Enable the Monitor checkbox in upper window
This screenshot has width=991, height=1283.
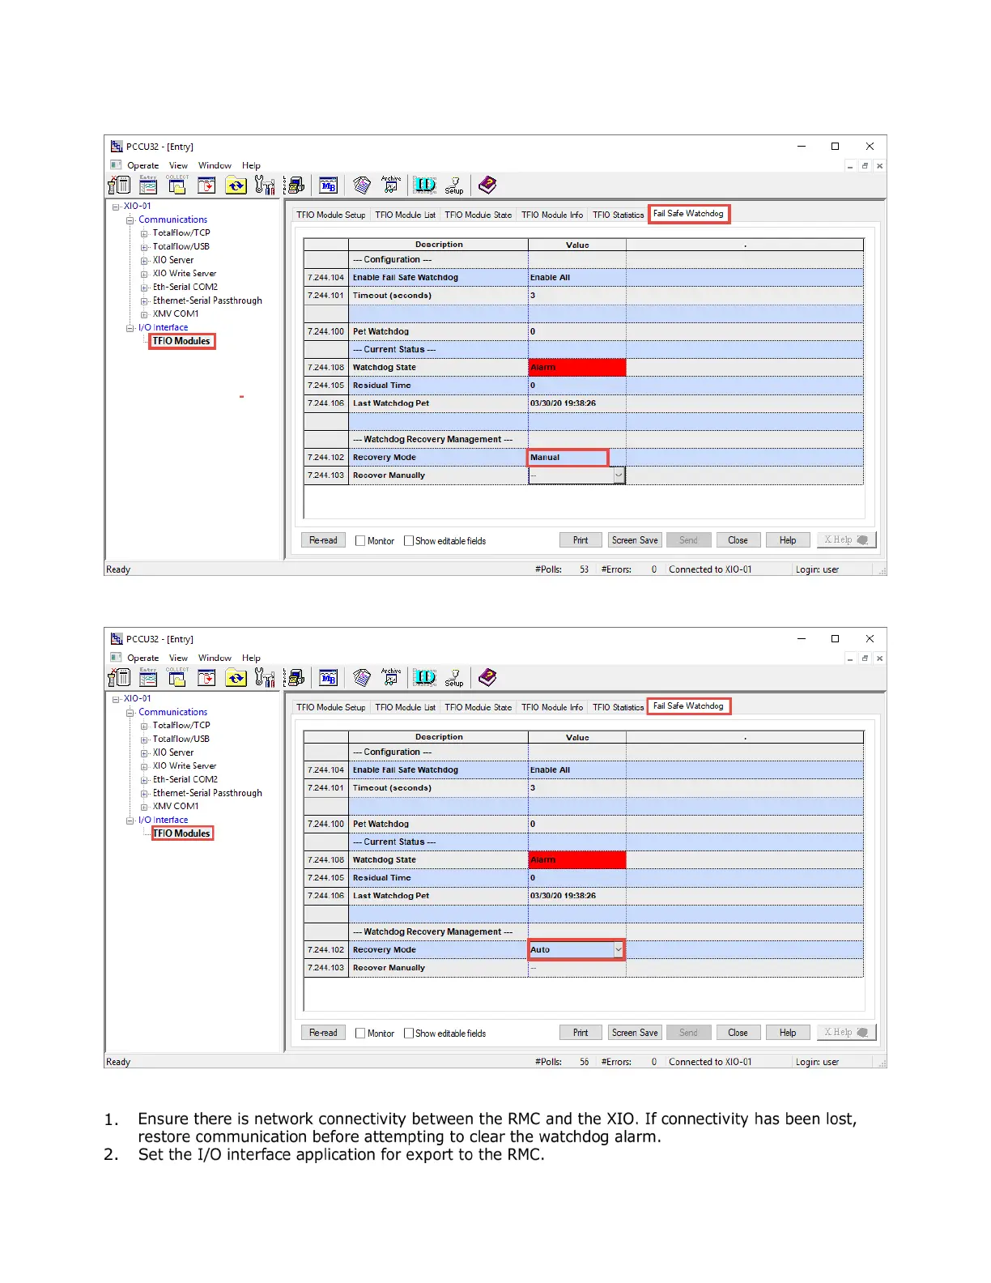coord(360,541)
